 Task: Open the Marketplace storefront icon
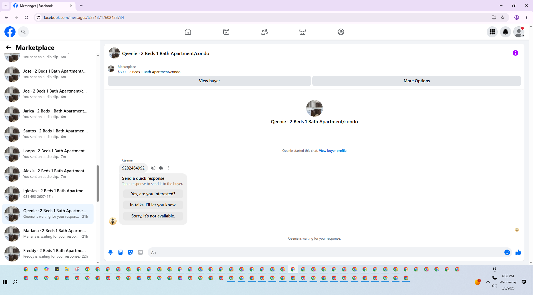pos(303,32)
